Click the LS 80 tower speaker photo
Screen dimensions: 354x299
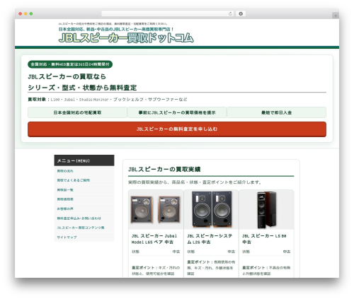click(266, 210)
